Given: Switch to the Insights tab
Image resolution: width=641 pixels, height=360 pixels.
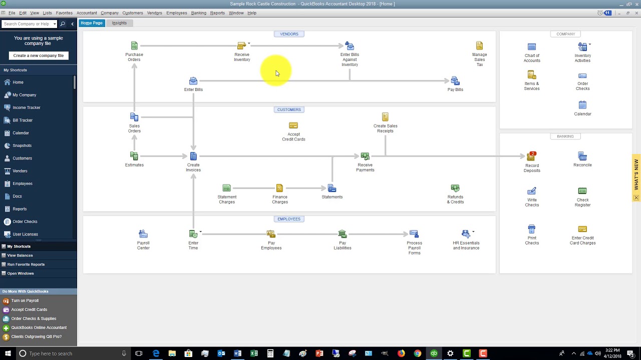Looking at the screenshot, I should click(119, 23).
